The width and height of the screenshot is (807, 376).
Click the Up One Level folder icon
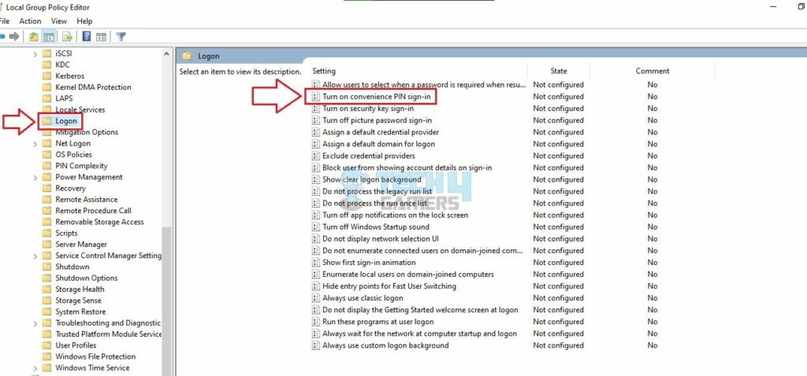pos(33,36)
